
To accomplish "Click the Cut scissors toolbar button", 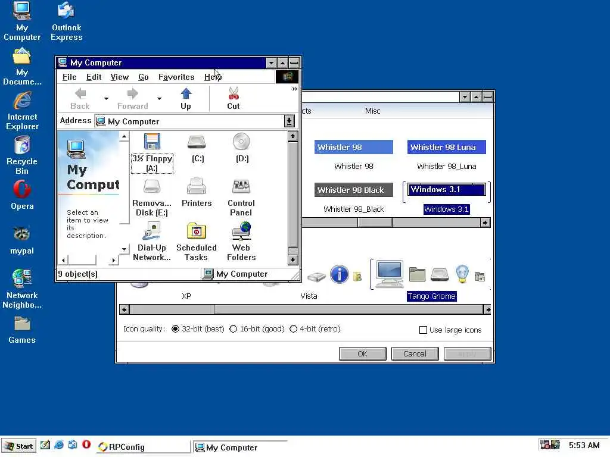I will [234, 99].
